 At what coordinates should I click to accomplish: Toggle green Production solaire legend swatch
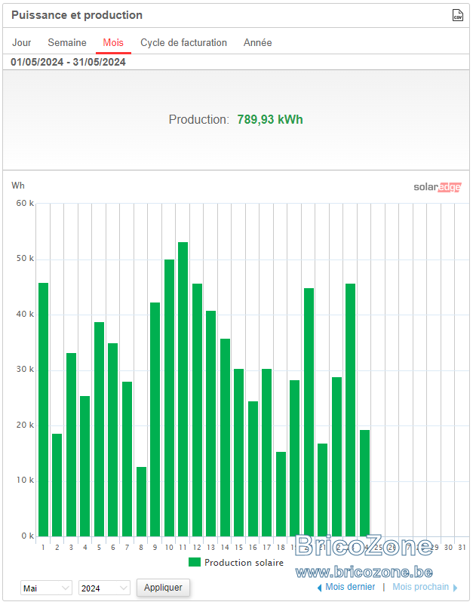point(195,562)
